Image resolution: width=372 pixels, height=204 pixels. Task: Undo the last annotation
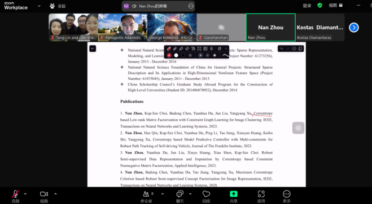[282, 49]
